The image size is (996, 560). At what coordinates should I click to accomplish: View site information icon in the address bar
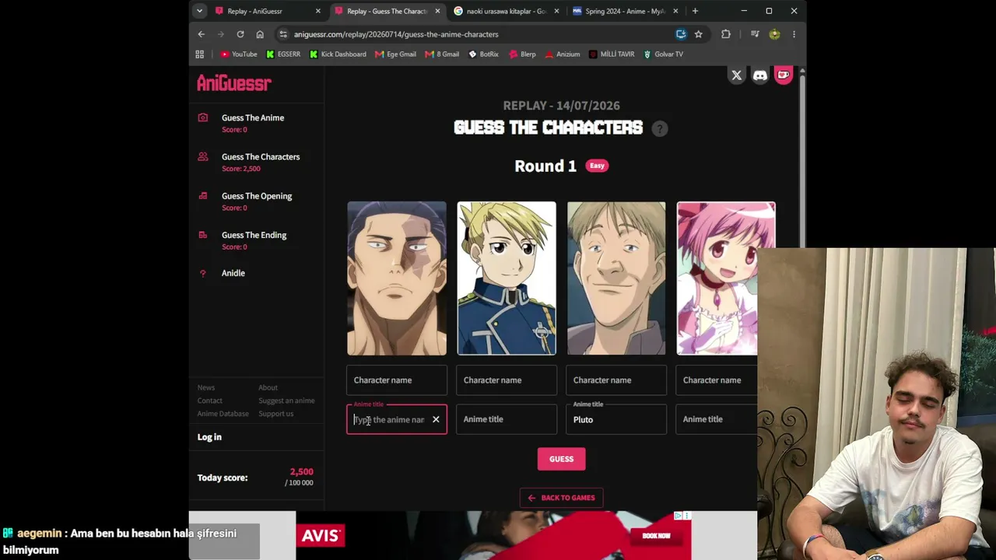[x=283, y=34]
